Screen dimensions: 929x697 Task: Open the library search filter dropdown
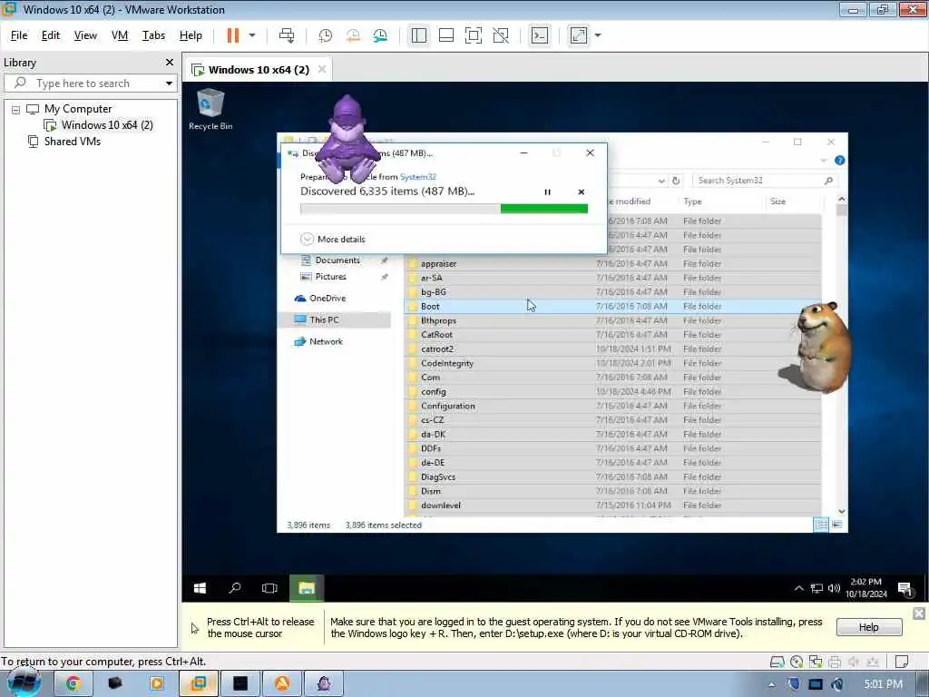(169, 83)
